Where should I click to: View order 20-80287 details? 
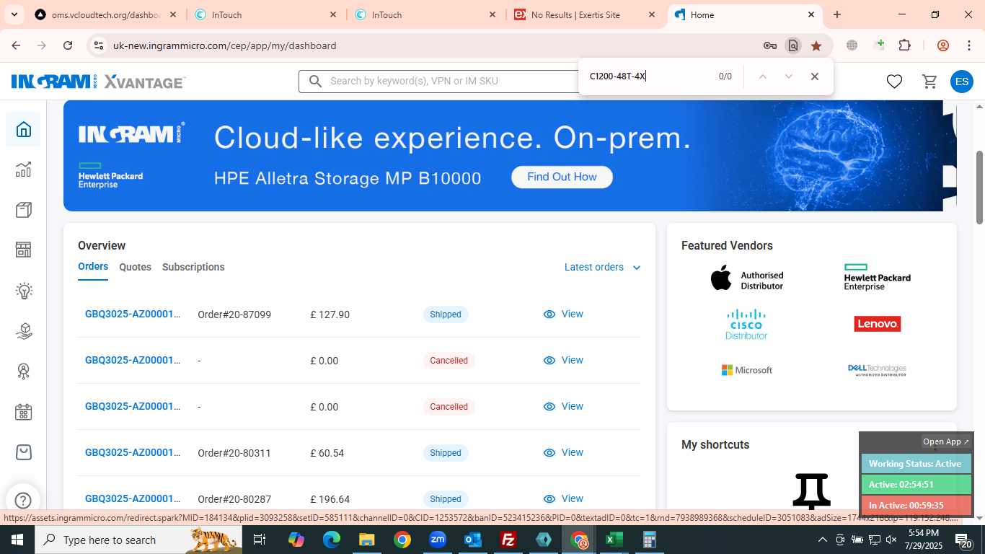[563, 498]
